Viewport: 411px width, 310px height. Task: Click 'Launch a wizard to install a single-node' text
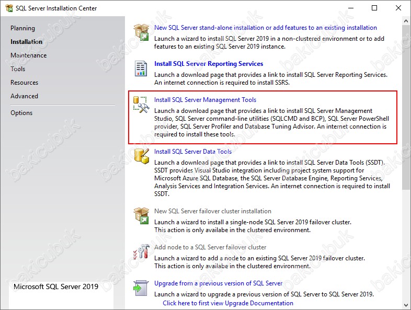point(253,222)
